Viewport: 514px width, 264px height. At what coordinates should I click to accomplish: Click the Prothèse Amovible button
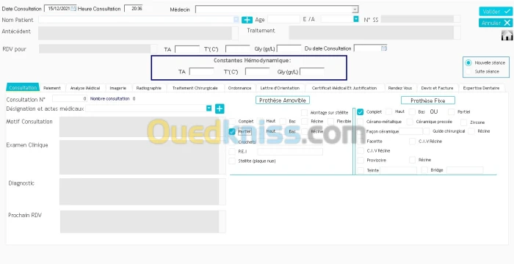tap(283, 100)
